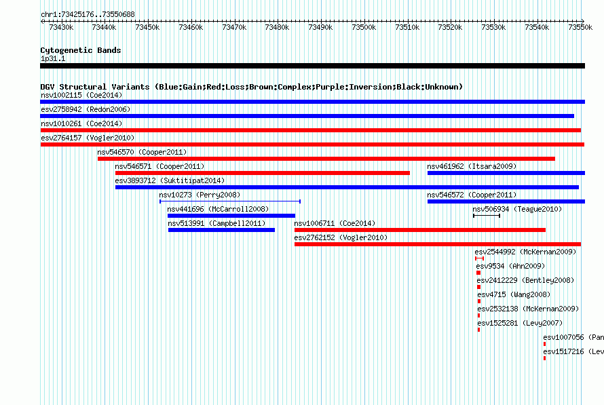604x405 pixels.
Task: Click the 73470k ruler tick label
Action: click(234, 27)
